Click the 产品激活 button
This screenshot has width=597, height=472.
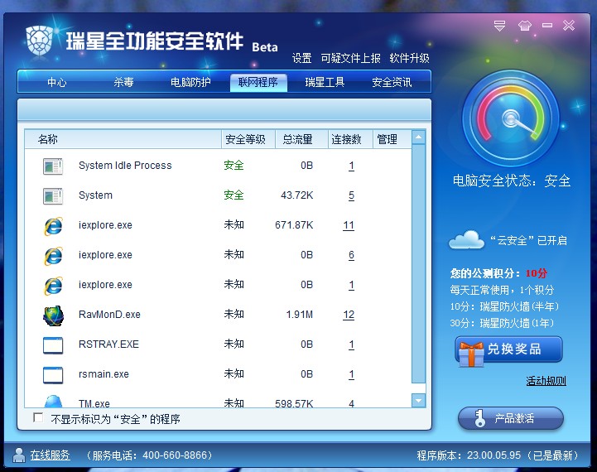click(511, 419)
